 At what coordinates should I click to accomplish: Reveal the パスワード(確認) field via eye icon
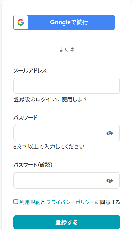pyautogui.click(x=110, y=180)
